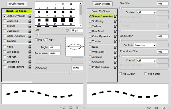171x110 pixels.
Task: Click Brush Presets button above Shape Dynamics list
Action: point(102,4)
